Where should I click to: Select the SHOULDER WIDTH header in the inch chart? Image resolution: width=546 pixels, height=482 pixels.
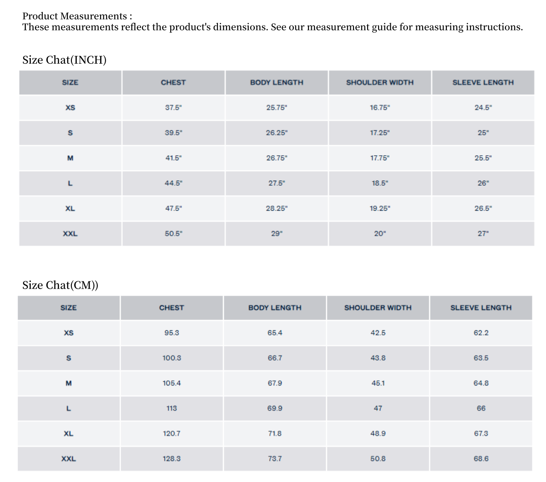[x=380, y=82]
